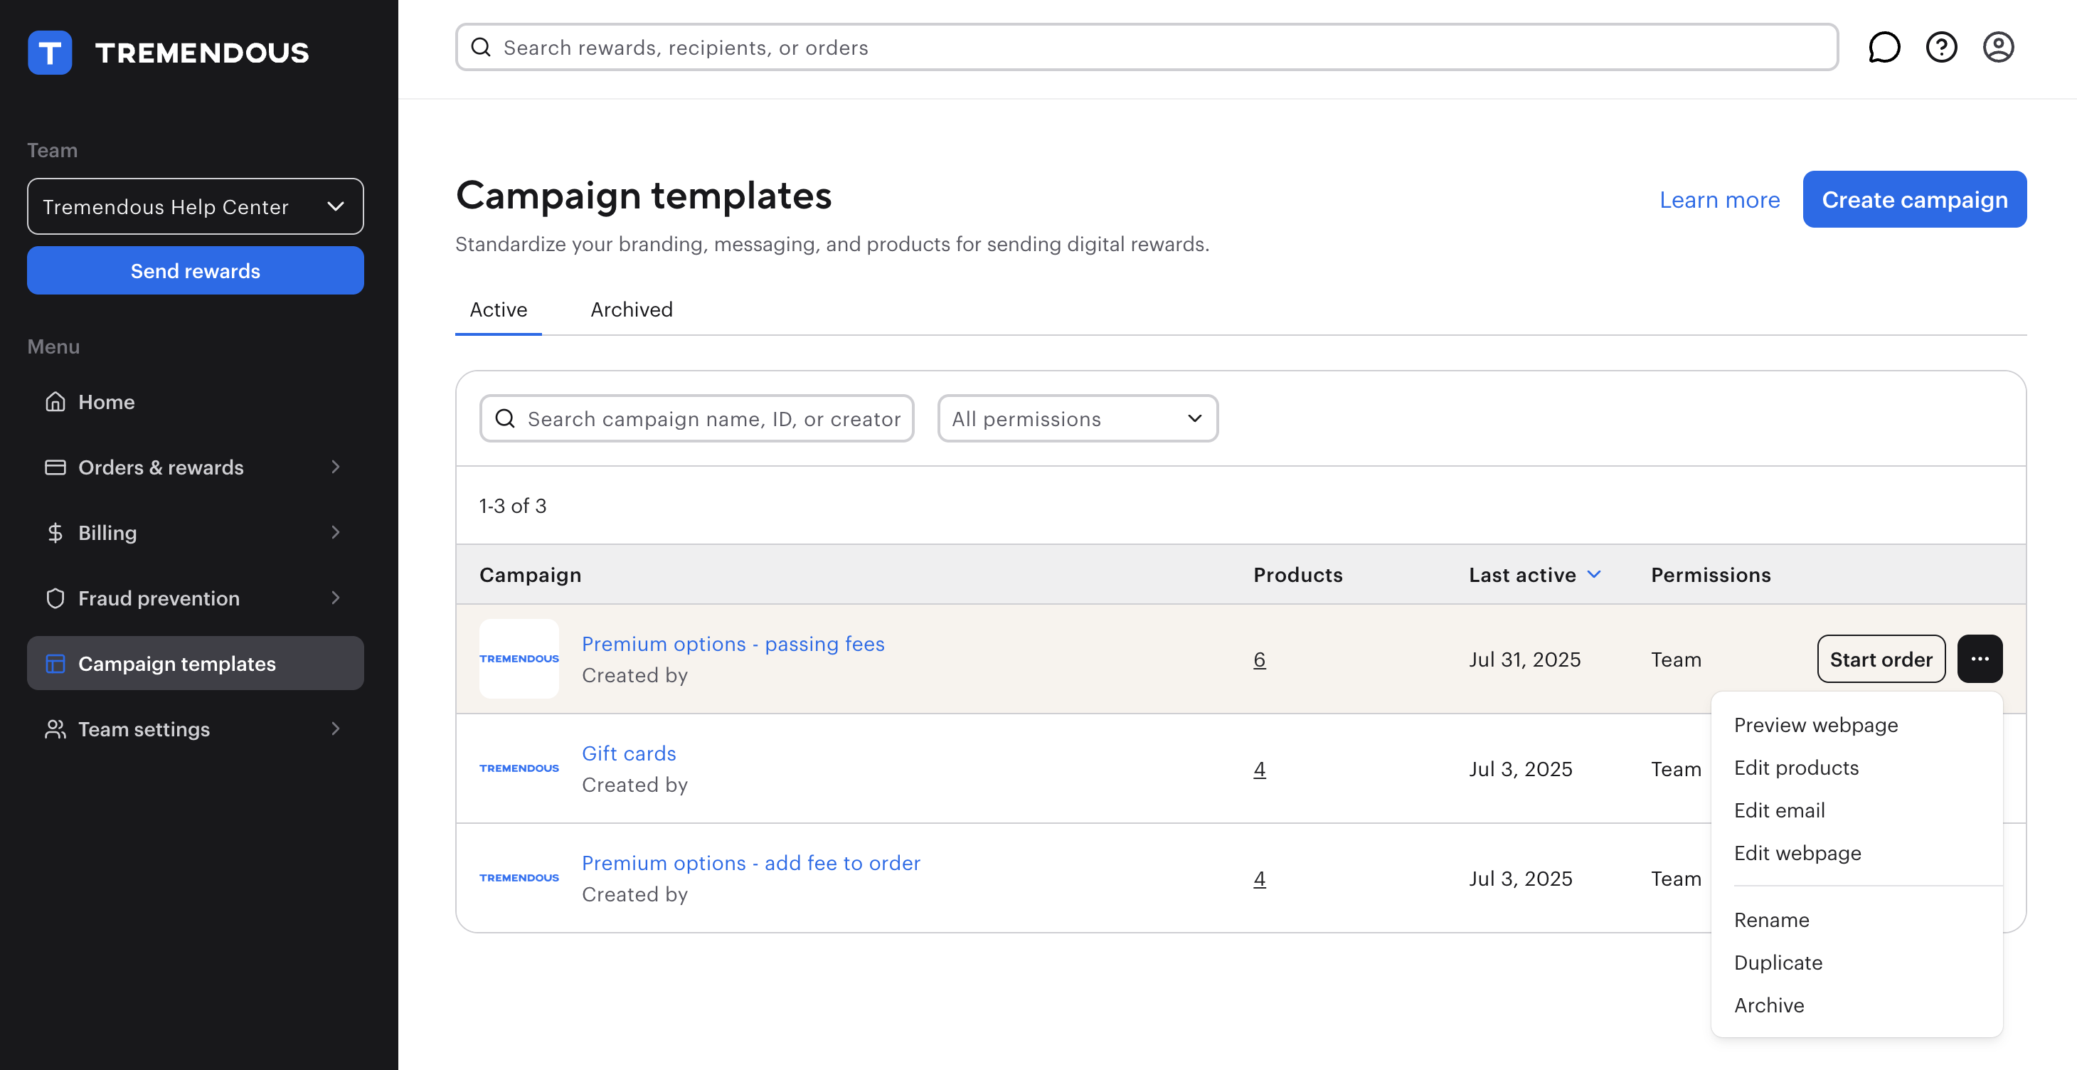
Task: Open the chat messages icon
Action: click(1884, 48)
